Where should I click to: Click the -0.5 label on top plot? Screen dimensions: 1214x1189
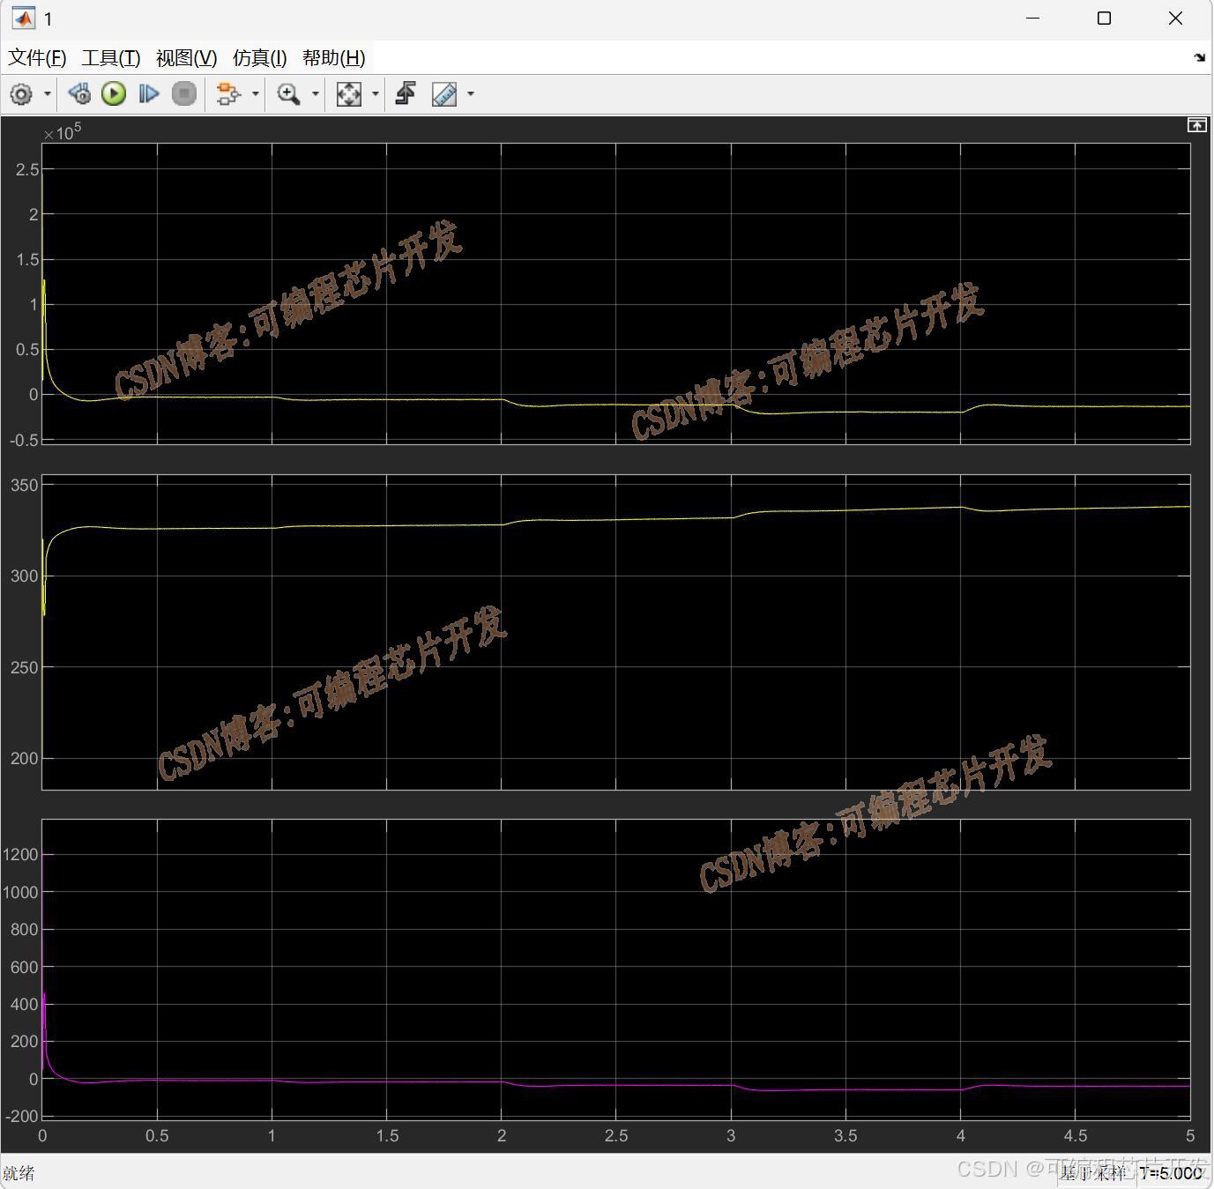point(26,441)
